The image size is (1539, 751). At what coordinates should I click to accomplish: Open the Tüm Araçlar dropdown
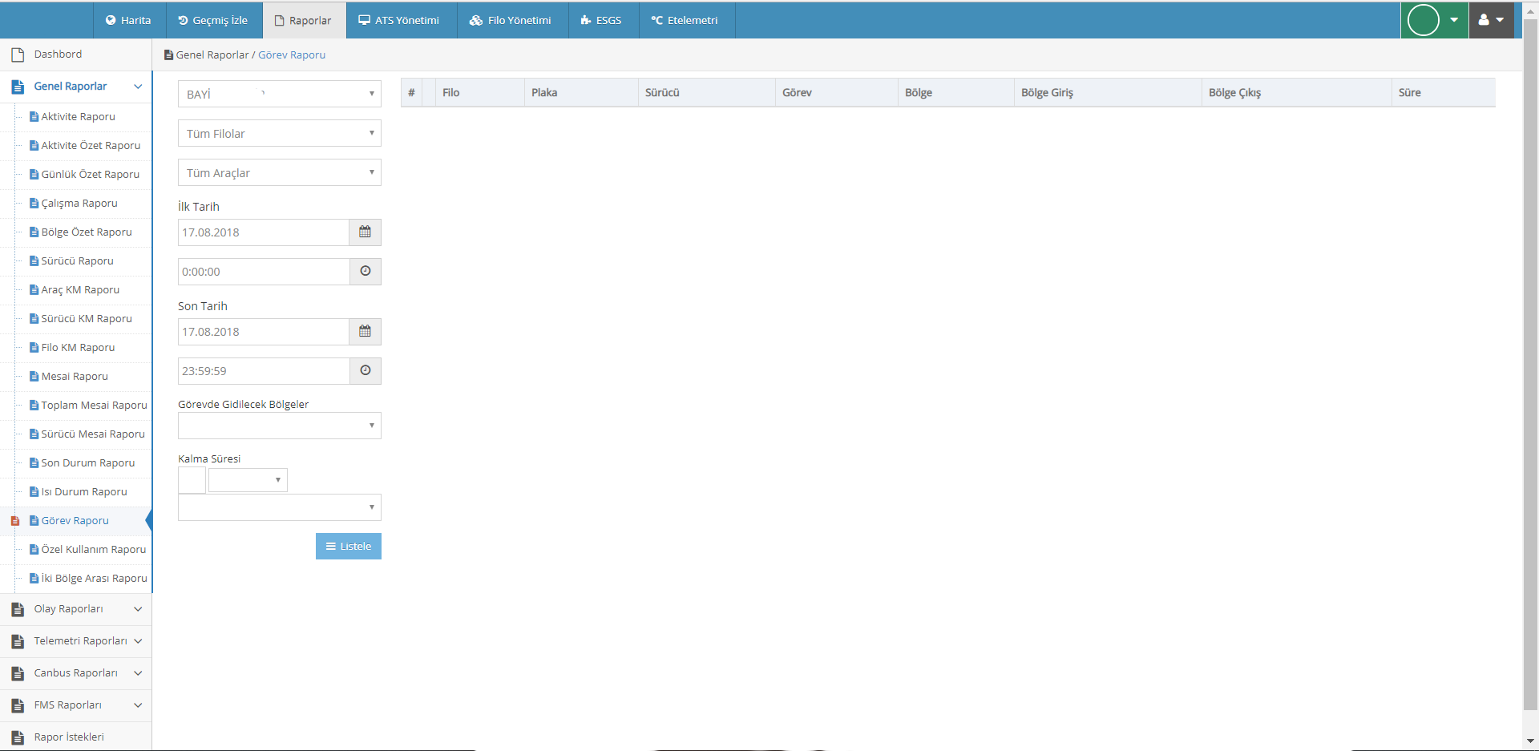[280, 172]
